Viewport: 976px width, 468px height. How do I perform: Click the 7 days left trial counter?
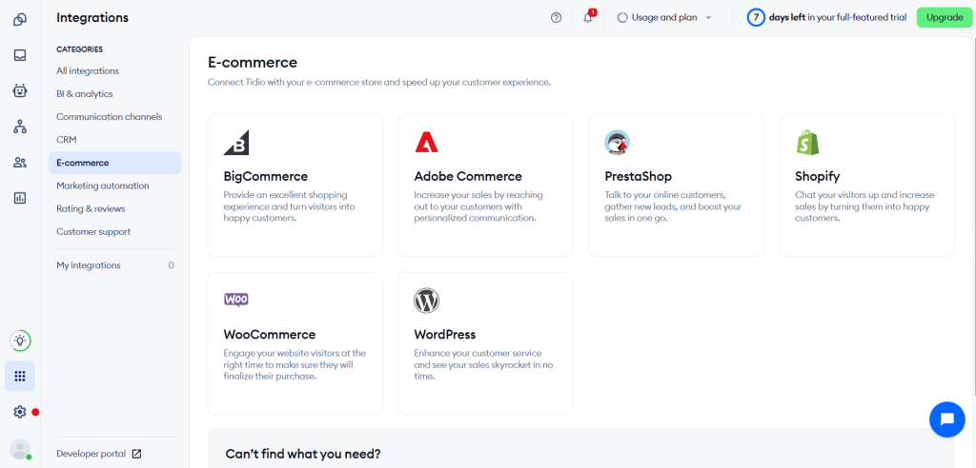(x=826, y=17)
